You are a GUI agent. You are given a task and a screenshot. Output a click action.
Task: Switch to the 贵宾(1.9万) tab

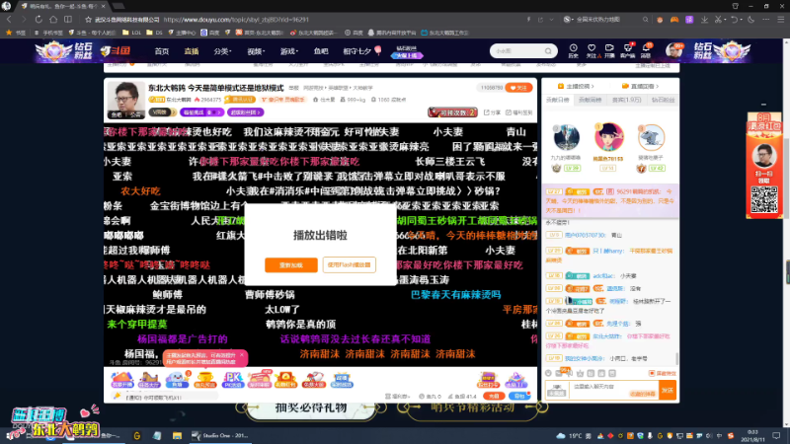[626, 100]
